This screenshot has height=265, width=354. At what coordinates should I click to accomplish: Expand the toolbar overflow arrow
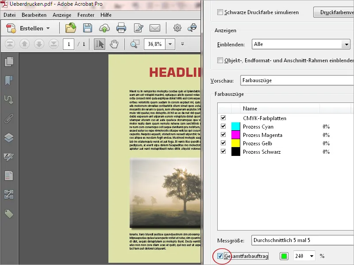tap(182, 44)
